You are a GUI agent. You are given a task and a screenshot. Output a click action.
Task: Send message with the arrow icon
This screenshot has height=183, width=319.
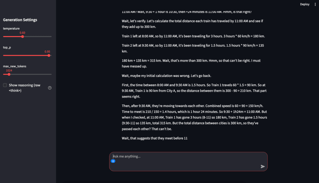tap(263, 167)
